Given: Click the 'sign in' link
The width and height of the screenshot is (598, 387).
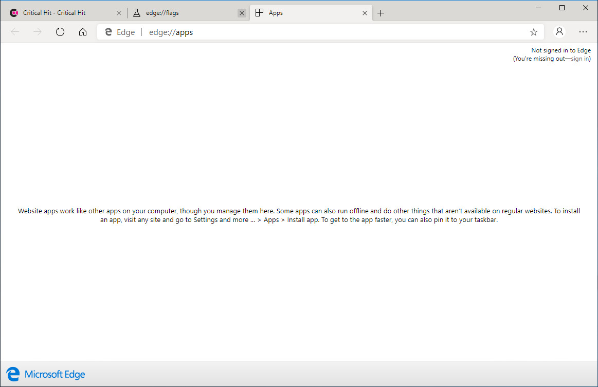Looking at the screenshot, I should pyautogui.click(x=580, y=59).
